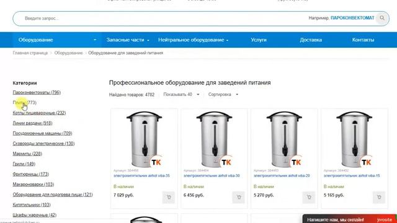Open the Сортировка dropdown
Screen dimensions: 397x223
point(223,95)
